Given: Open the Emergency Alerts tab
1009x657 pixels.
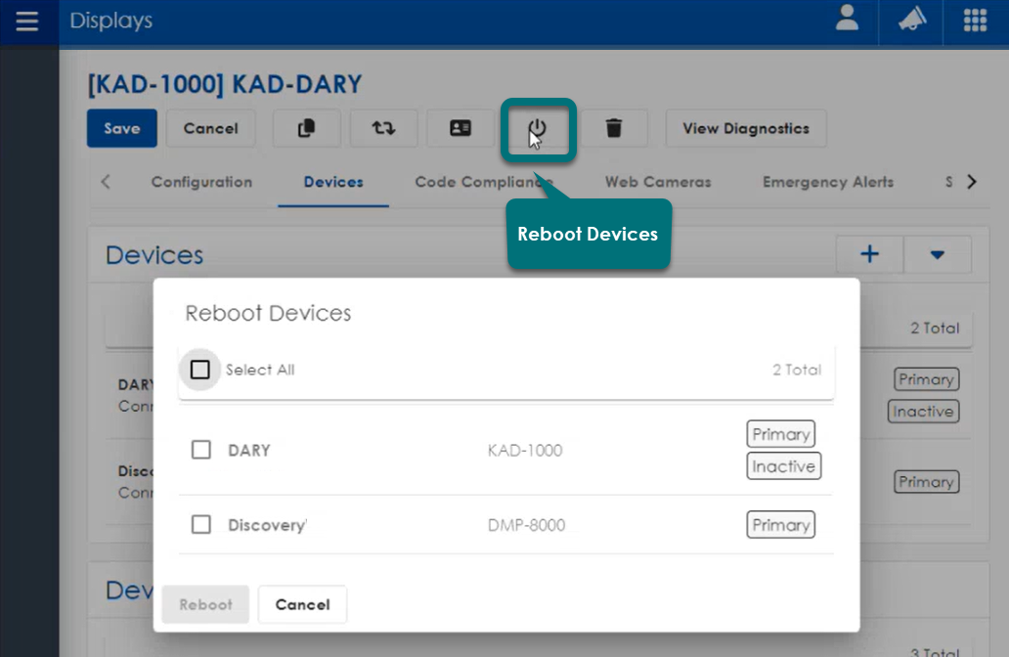Looking at the screenshot, I should click(827, 182).
